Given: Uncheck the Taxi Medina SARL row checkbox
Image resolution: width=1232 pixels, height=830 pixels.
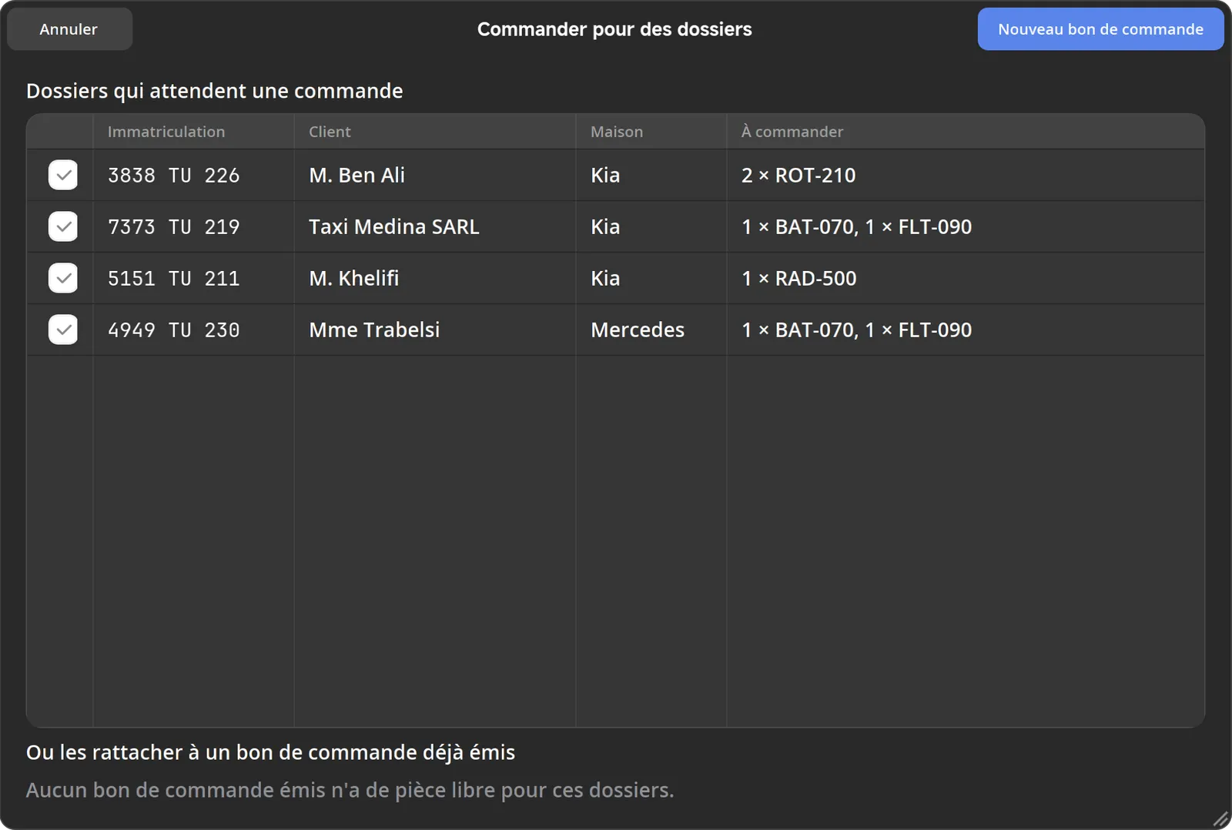Looking at the screenshot, I should (x=63, y=227).
